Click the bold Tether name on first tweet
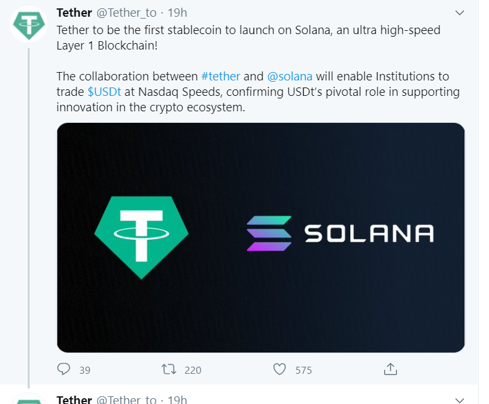Image resolution: width=489 pixels, height=404 pixels. (x=74, y=13)
